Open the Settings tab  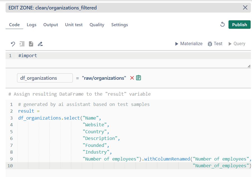click(119, 25)
